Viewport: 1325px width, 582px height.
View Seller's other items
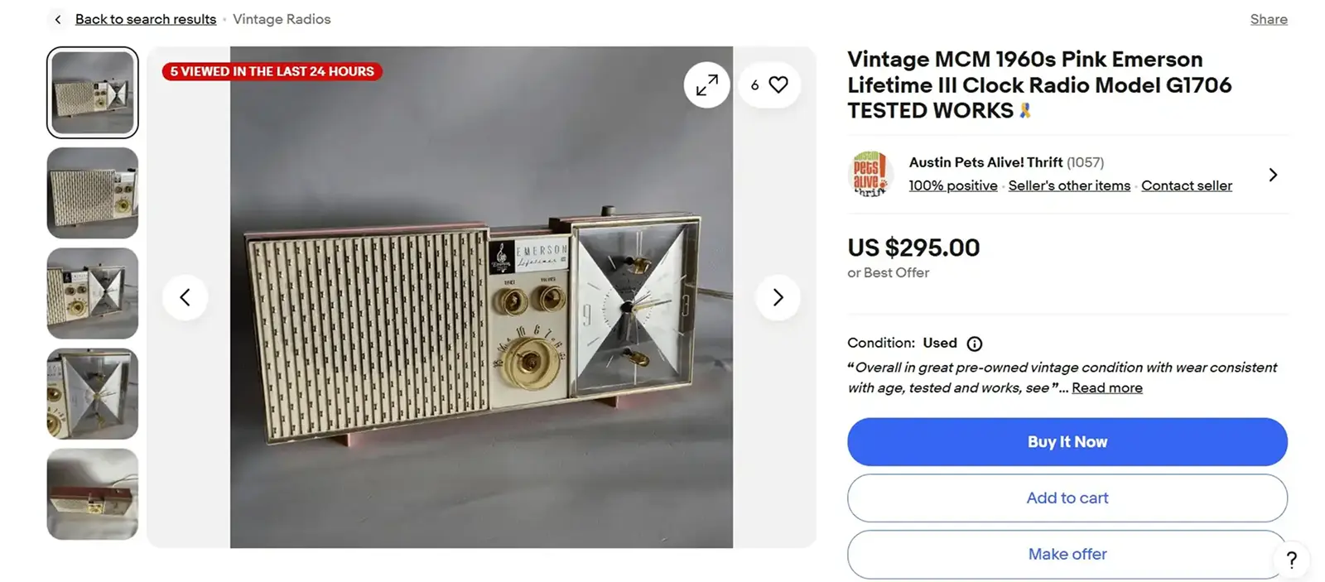1069,185
